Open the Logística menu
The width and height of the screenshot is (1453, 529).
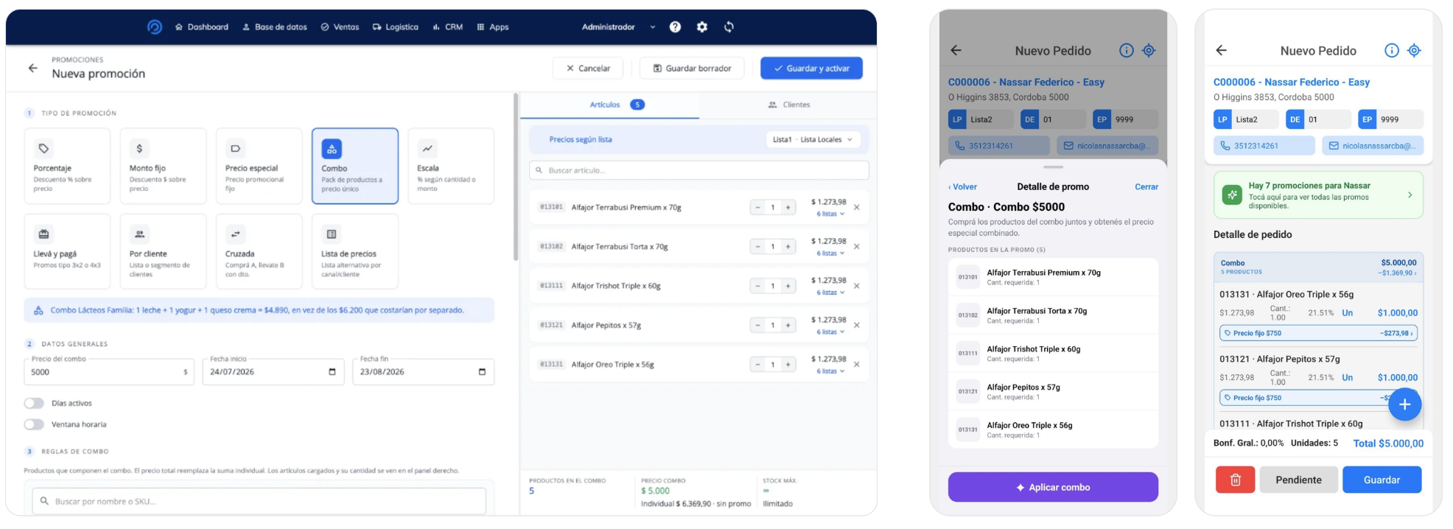tap(396, 27)
